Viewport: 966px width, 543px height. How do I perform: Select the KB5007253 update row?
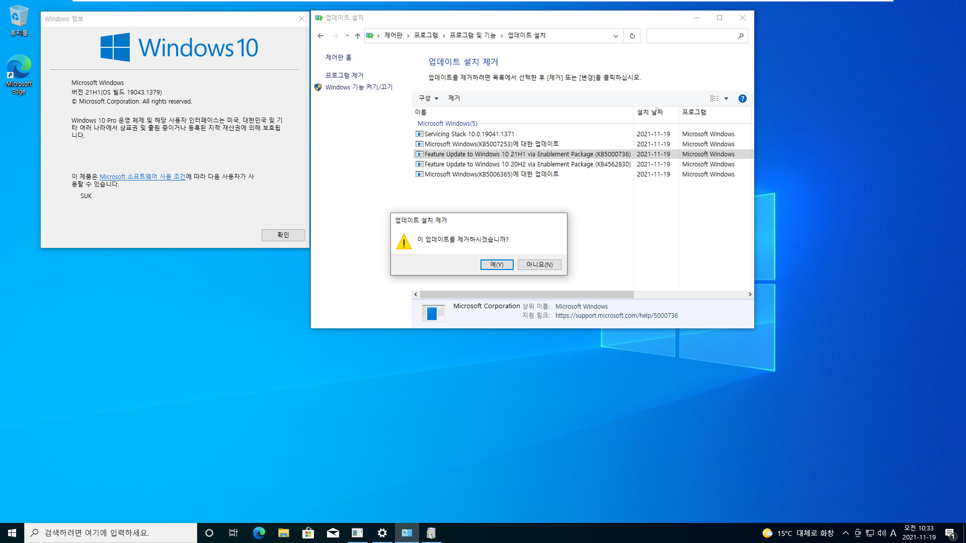pos(583,144)
